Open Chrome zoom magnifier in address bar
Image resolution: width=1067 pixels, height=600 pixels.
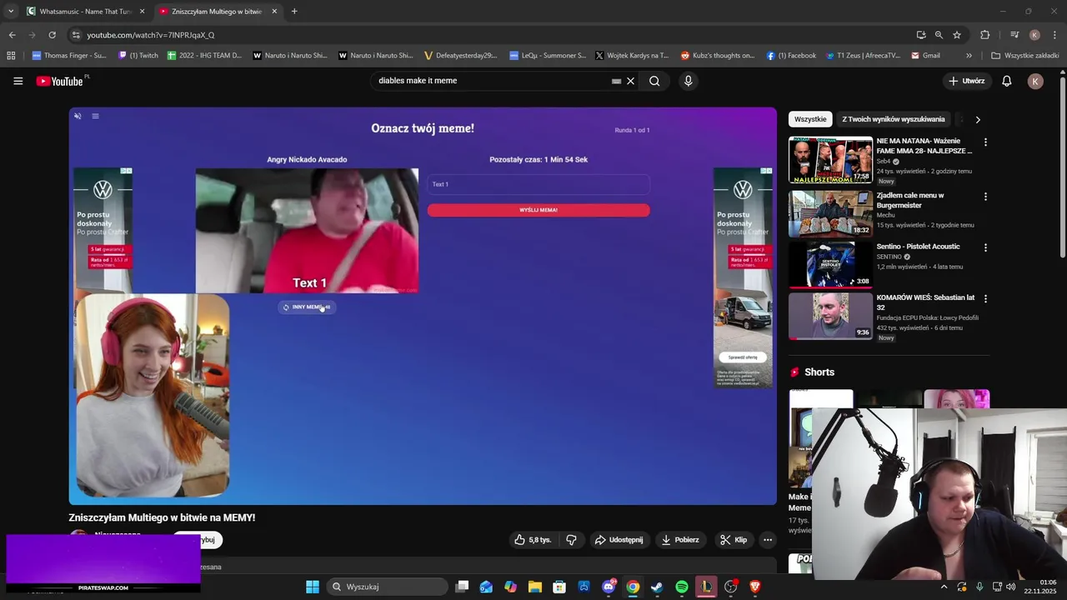coord(939,35)
